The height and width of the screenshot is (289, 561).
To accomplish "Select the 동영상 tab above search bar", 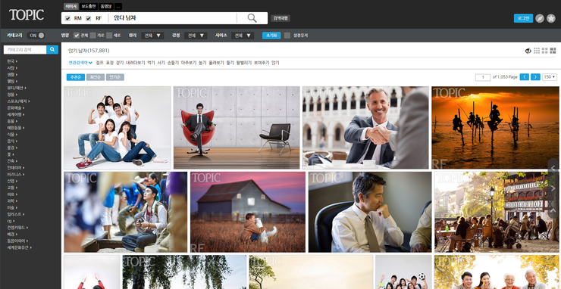I will coord(106,6).
